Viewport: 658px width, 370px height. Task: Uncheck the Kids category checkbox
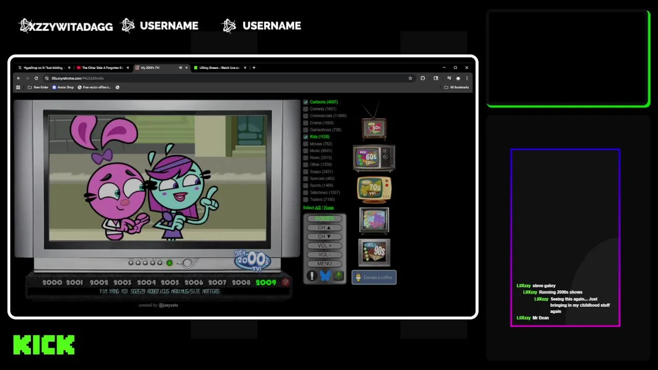pos(305,137)
